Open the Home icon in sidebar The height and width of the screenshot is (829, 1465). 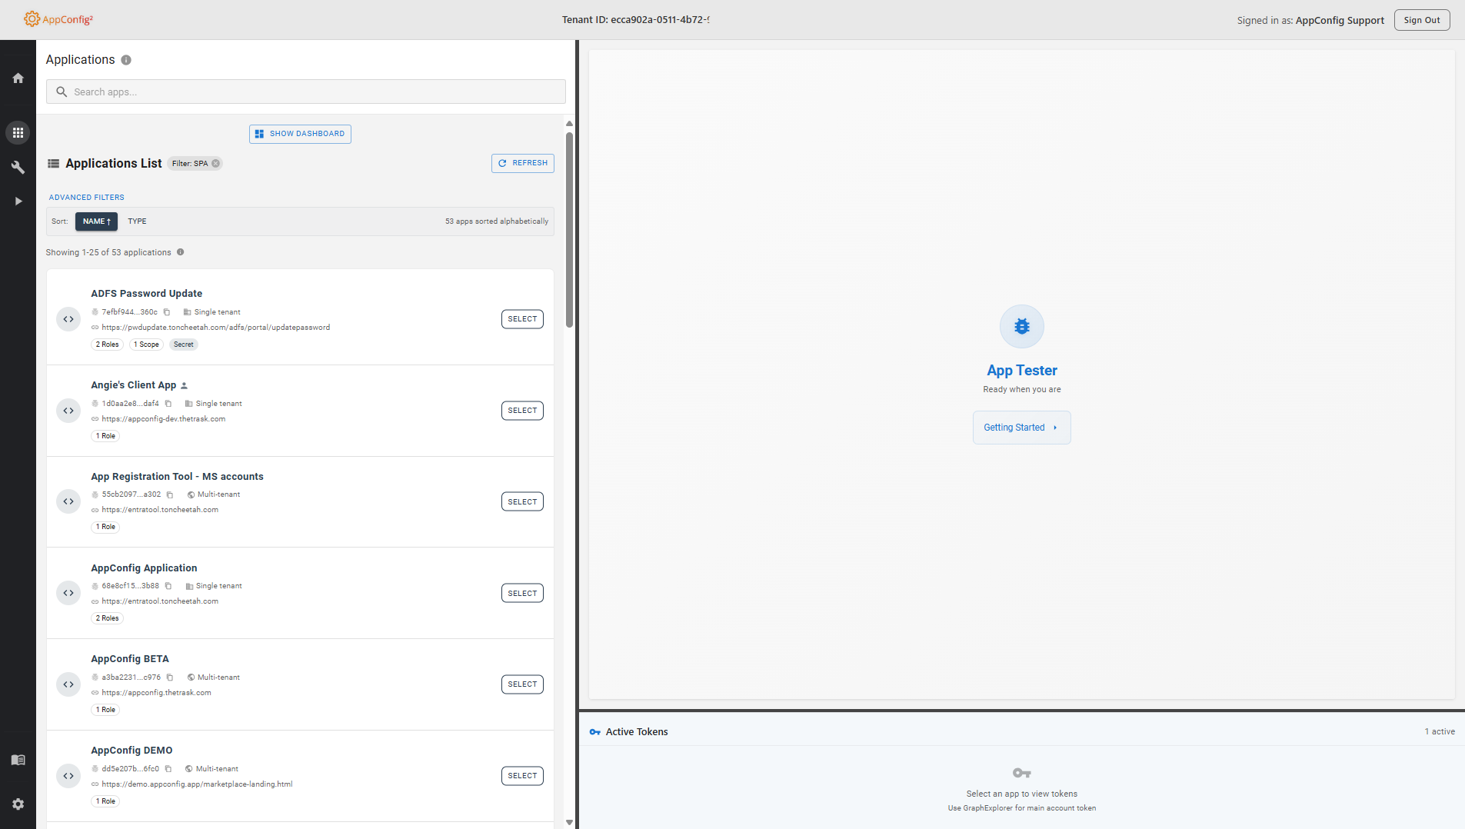pyautogui.click(x=18, y=78)
